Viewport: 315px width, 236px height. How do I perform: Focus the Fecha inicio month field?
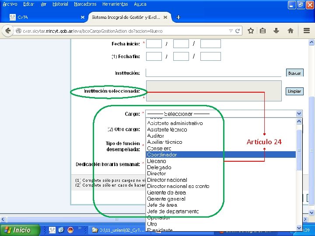click(181, 44)
